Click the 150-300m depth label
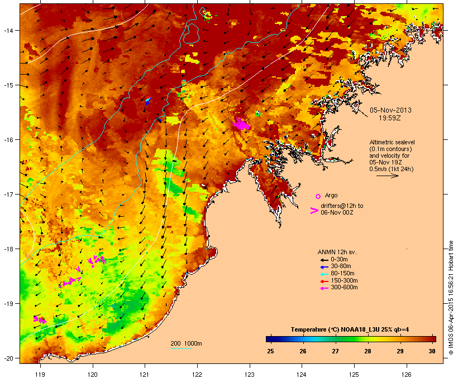This screenshot has width=458, height=379. coord(344,281)
